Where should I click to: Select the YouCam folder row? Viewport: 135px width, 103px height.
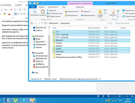(91, 43)
